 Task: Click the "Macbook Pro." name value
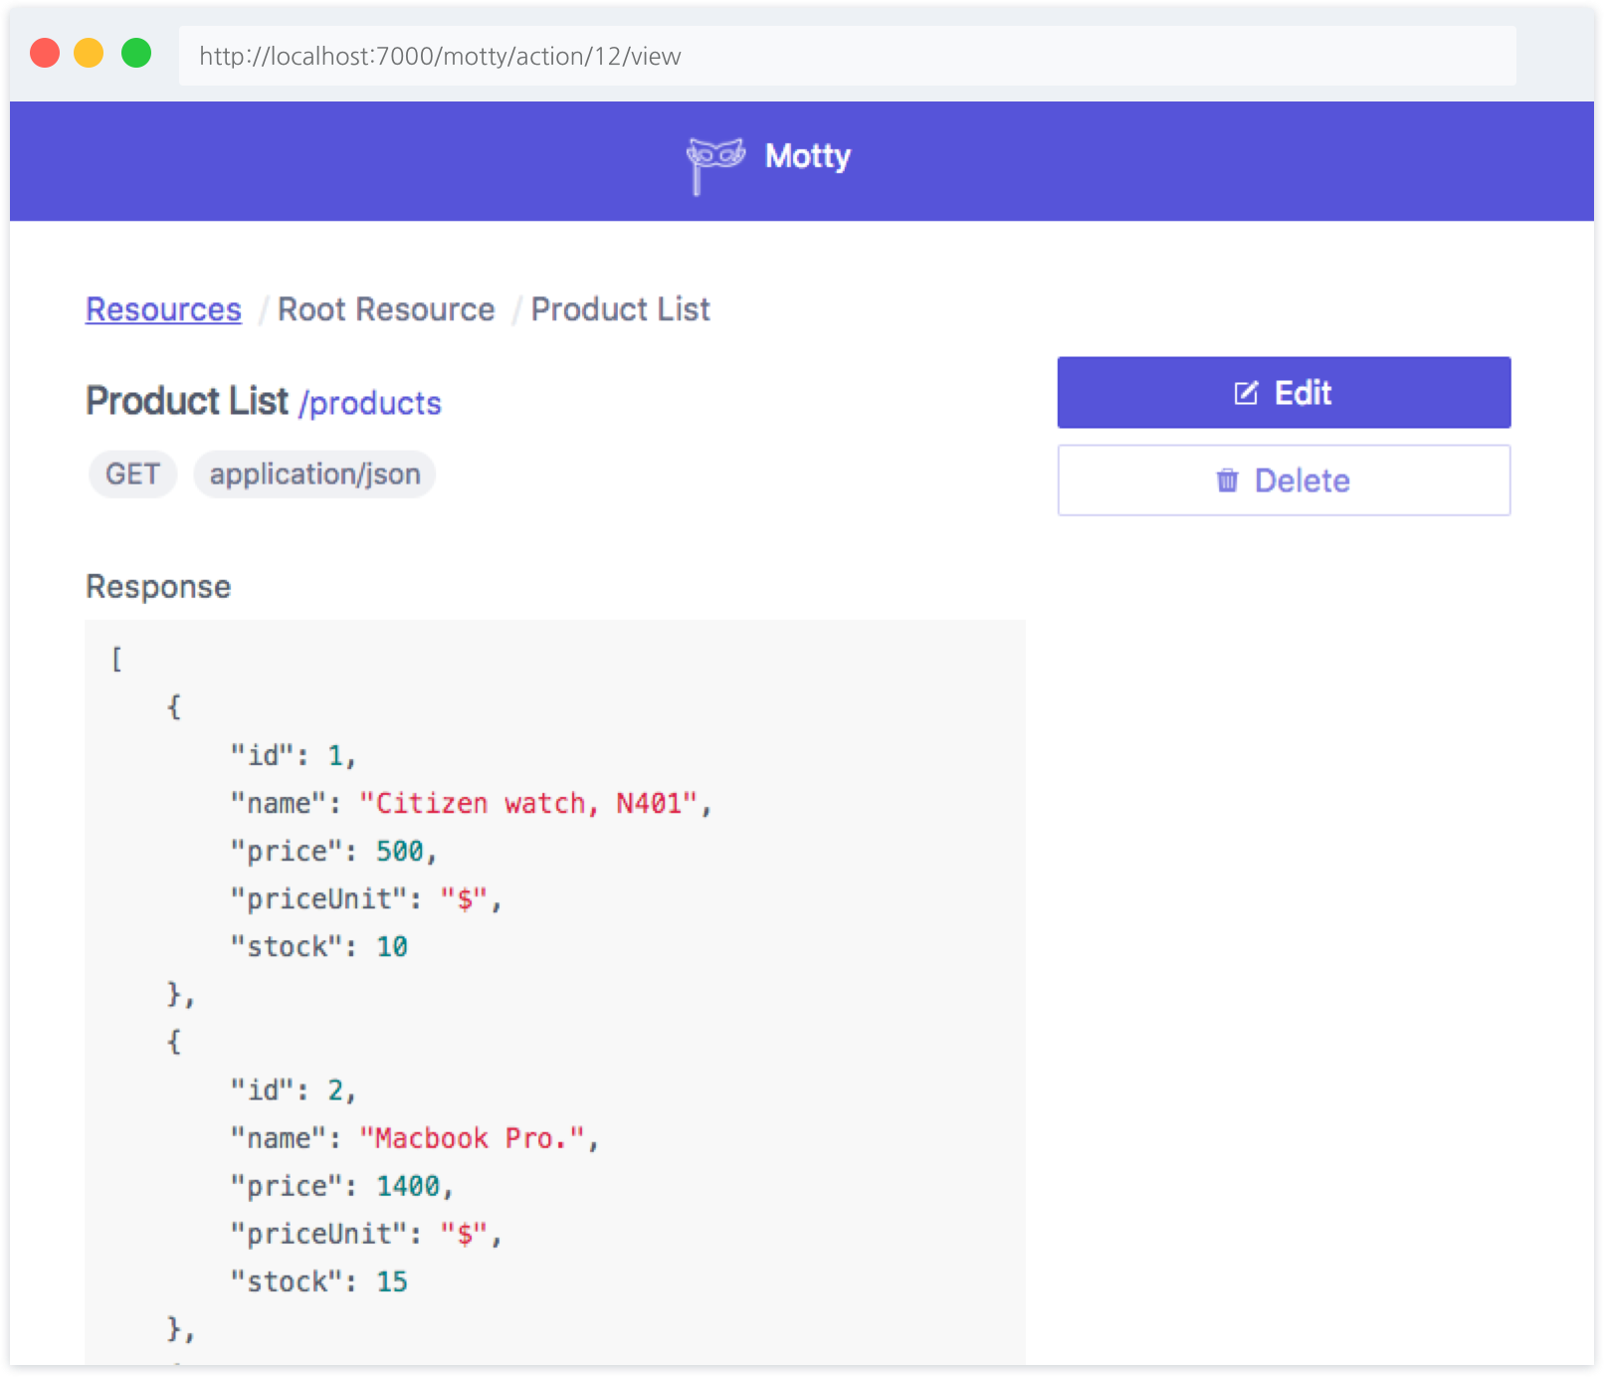(x=472, y=1138)
